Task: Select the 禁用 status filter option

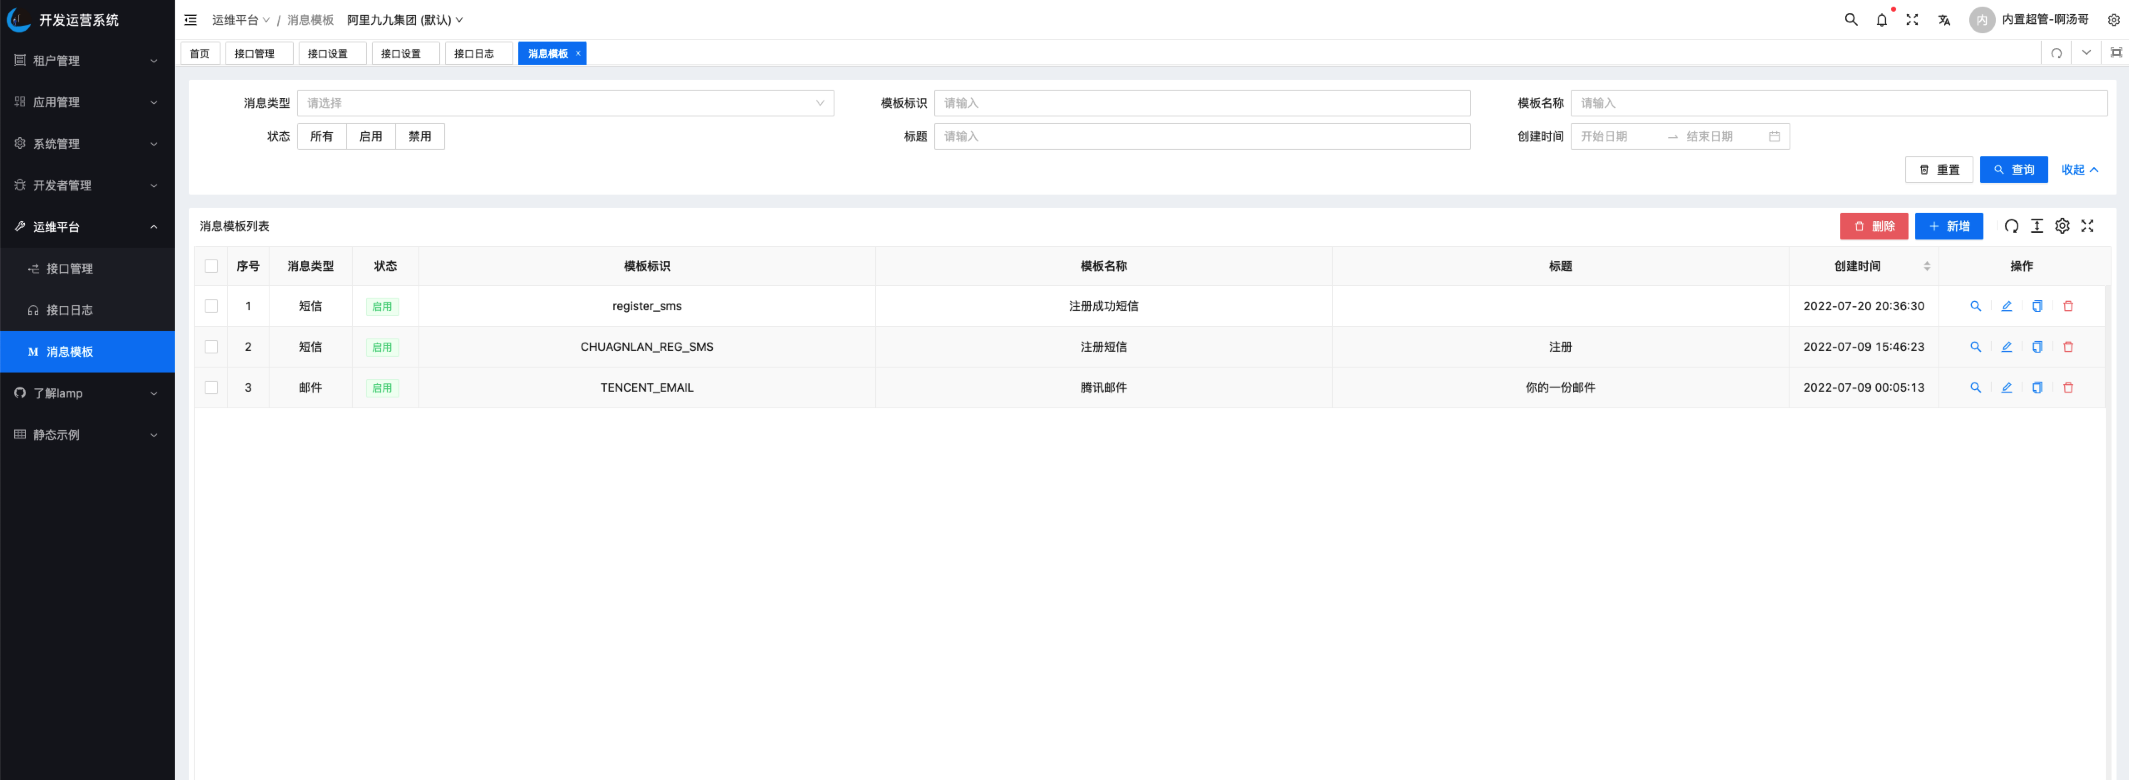Action: click(419, 136)
